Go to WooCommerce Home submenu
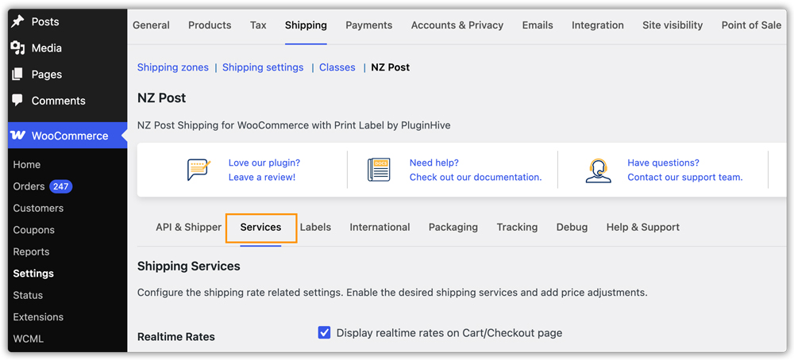This screenshot has width=794, height=360. (27, 165)
